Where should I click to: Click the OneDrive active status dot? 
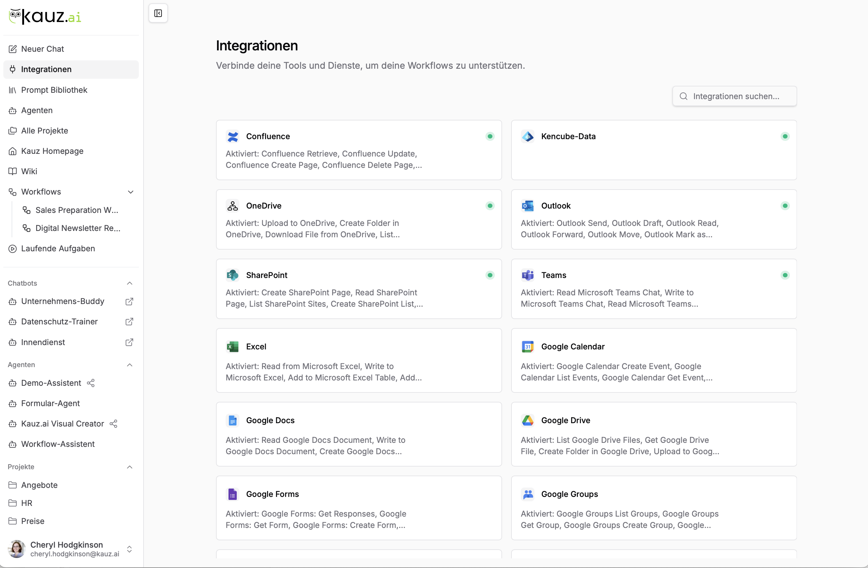[x=490, y=206]
